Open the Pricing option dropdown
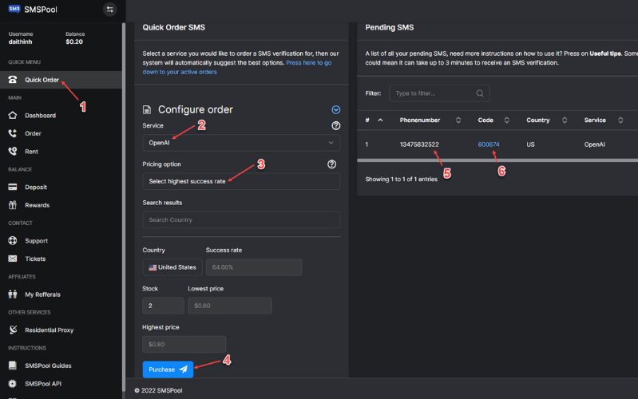This screenshot has width=638, height=399. point(241,181)
